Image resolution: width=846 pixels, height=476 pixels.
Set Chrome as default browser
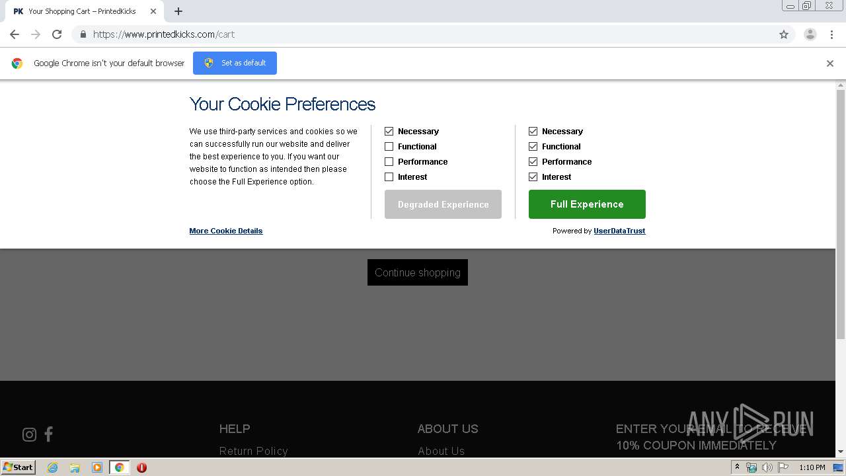click(235, 63)
